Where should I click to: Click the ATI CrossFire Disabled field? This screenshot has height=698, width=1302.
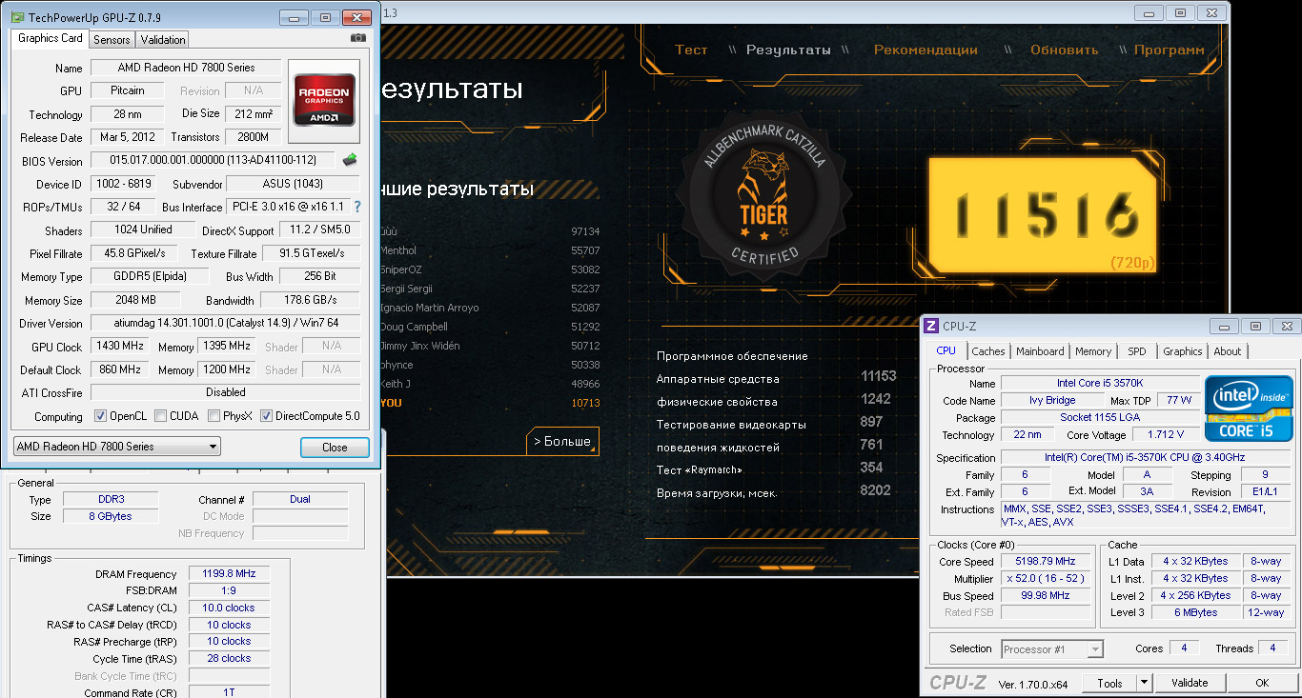pyautogui.click(x=225, y=392)
